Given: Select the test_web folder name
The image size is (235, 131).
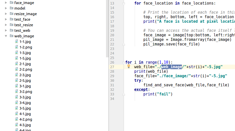Looking at the screenshot, I should click(x=22, y=31).
